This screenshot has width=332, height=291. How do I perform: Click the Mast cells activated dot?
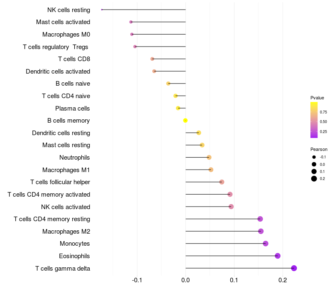(131, 22)
